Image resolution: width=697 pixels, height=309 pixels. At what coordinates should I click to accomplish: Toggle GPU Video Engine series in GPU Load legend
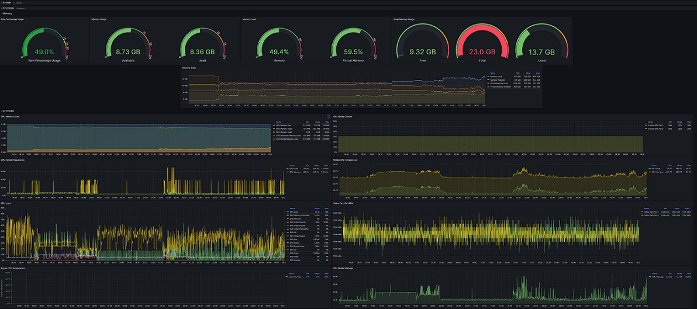tap(298, 236)
